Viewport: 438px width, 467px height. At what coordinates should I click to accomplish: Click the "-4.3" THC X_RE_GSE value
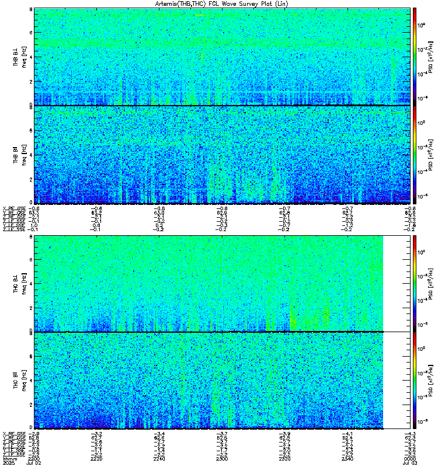411,434
